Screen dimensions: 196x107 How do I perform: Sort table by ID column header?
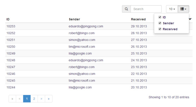coord(8,19)
